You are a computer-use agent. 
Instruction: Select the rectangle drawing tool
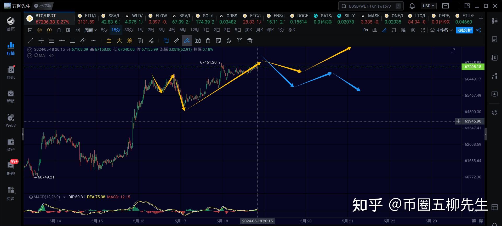point(72,41)
